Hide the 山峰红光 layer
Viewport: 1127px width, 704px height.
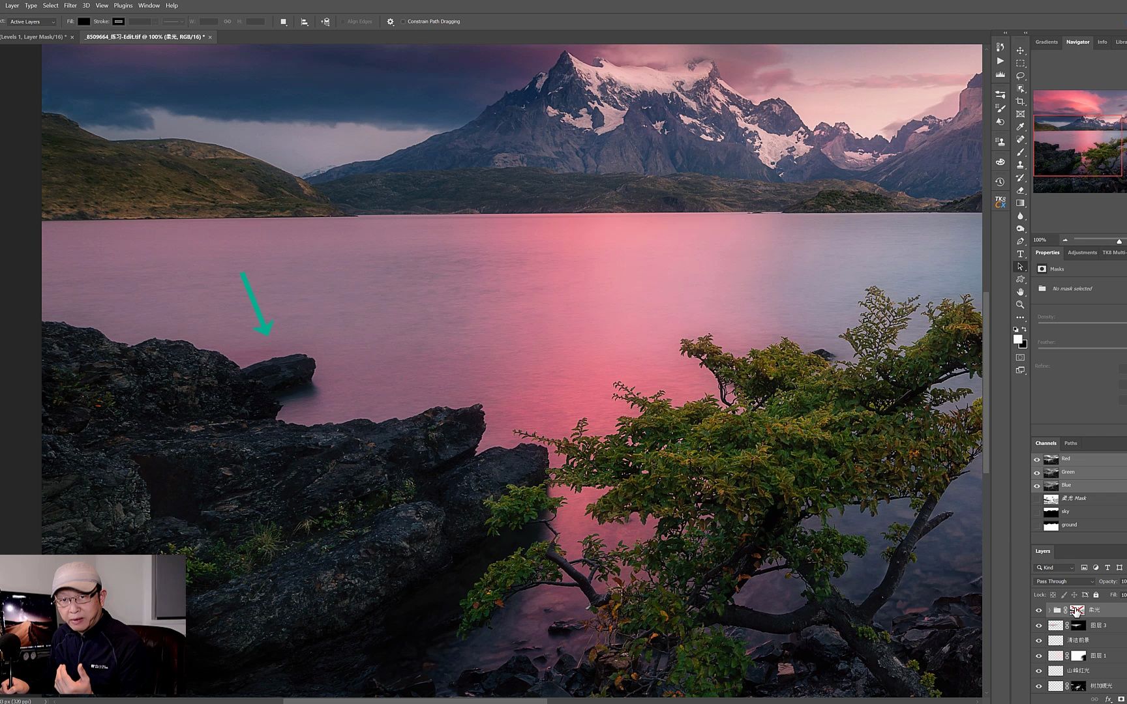point(1039,671)
